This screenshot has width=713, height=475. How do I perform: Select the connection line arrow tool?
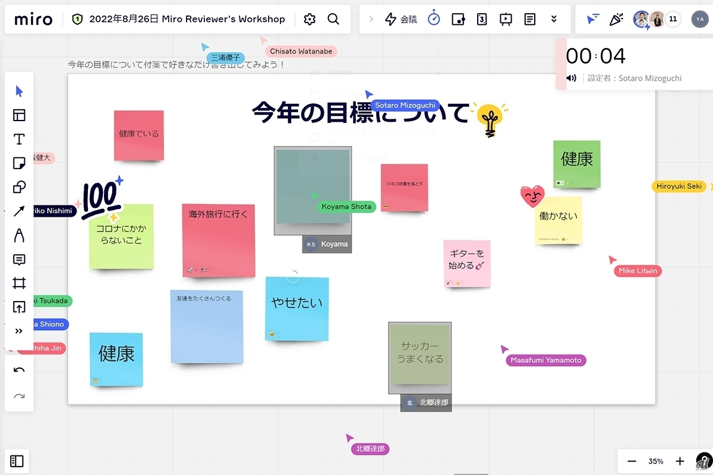point(19,211)
